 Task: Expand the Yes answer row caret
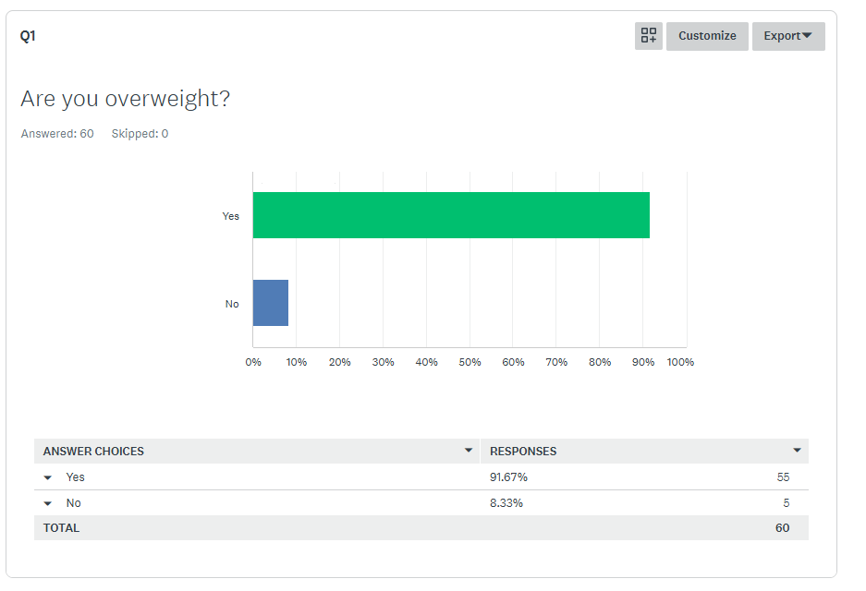tap(48, 477)
